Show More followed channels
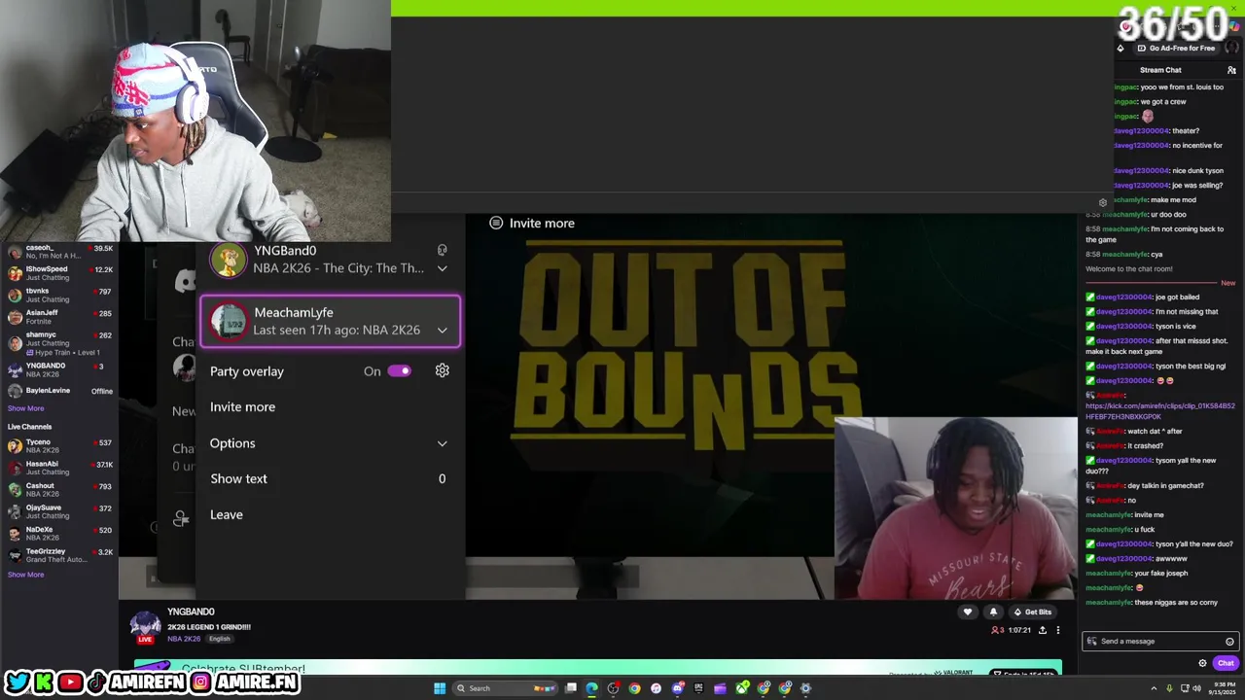 pos(26,408)
